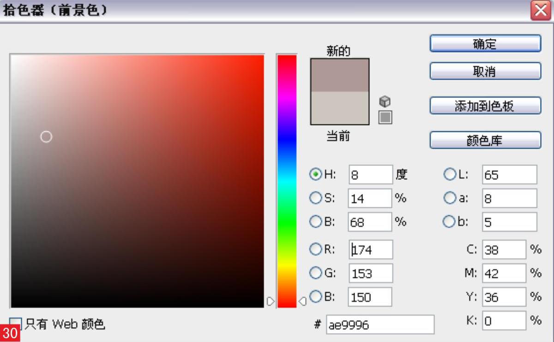
Task: Click the L input field showing 65
Action: point(510,175)
